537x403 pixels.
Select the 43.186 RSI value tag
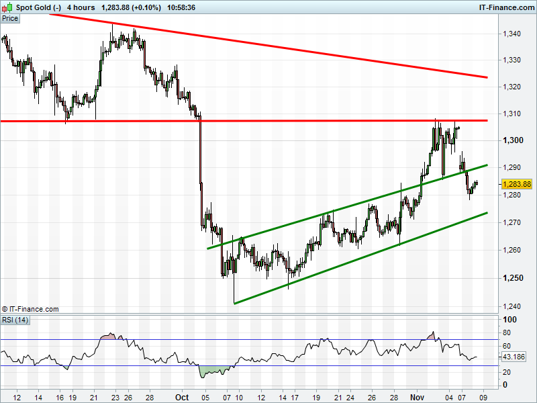coord(514,357)
